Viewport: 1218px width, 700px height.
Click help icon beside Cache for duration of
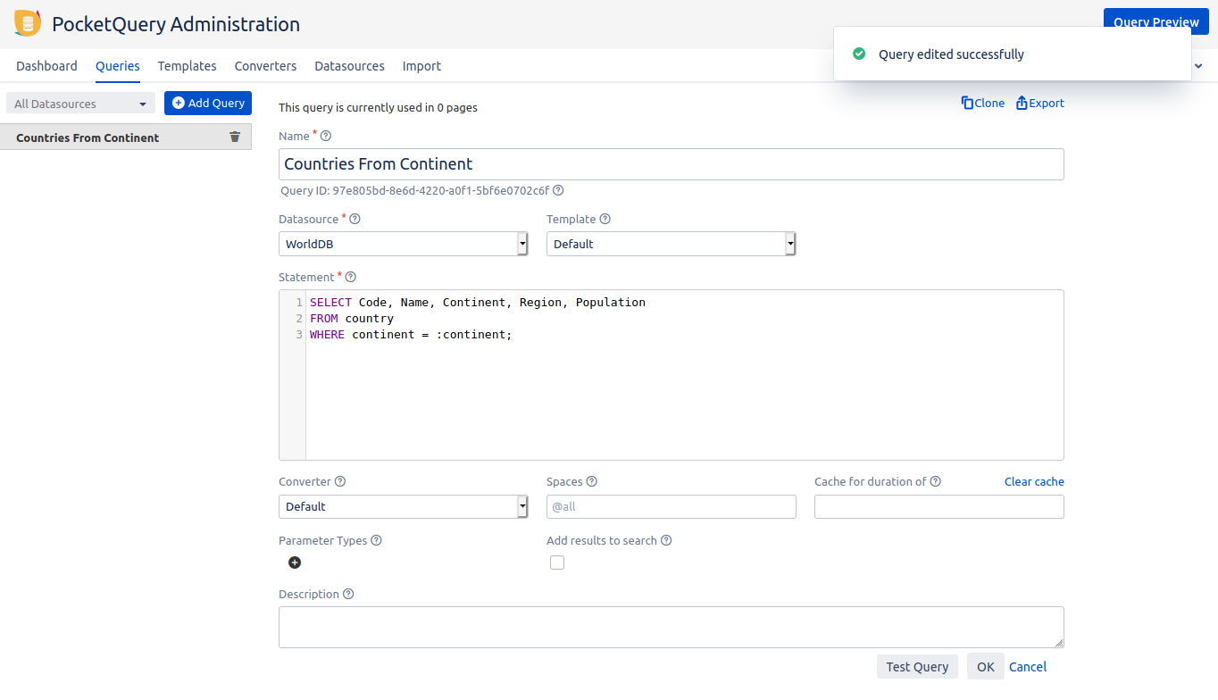(x=936, y=482)
